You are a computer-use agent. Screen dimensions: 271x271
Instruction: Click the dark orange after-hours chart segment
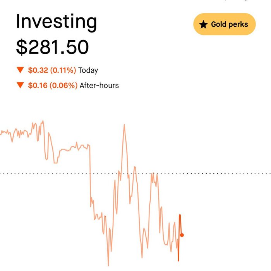[x=180, y=225]
